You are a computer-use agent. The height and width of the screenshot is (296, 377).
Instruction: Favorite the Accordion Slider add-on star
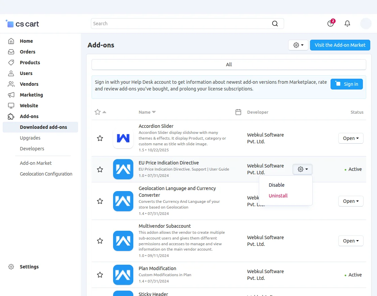pyautogui.click(x=100, y=138)
